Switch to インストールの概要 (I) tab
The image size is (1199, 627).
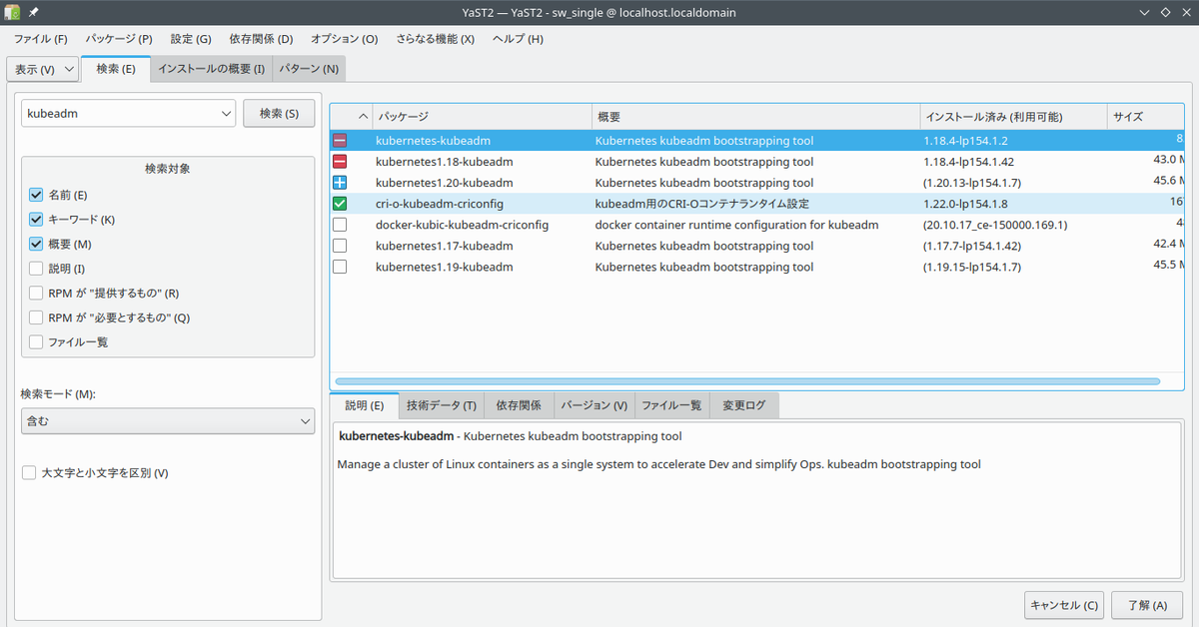pyautogui.click(x=212, y=69)
